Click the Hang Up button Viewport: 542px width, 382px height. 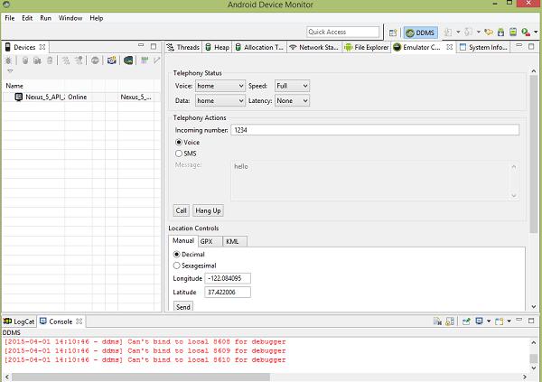[208, 210]
